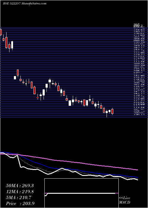
Task: Select the 12MA : 219.8 value
Action: 20,192
